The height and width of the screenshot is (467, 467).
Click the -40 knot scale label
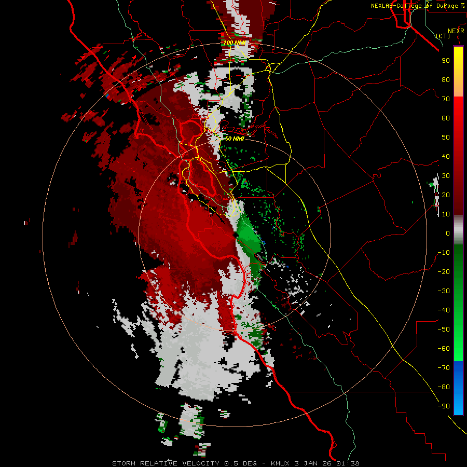(x=444, y=310)
